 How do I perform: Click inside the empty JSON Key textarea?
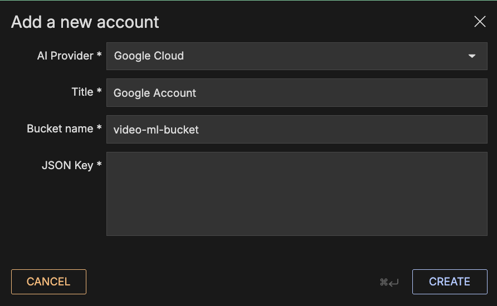(x=296, y=194)
